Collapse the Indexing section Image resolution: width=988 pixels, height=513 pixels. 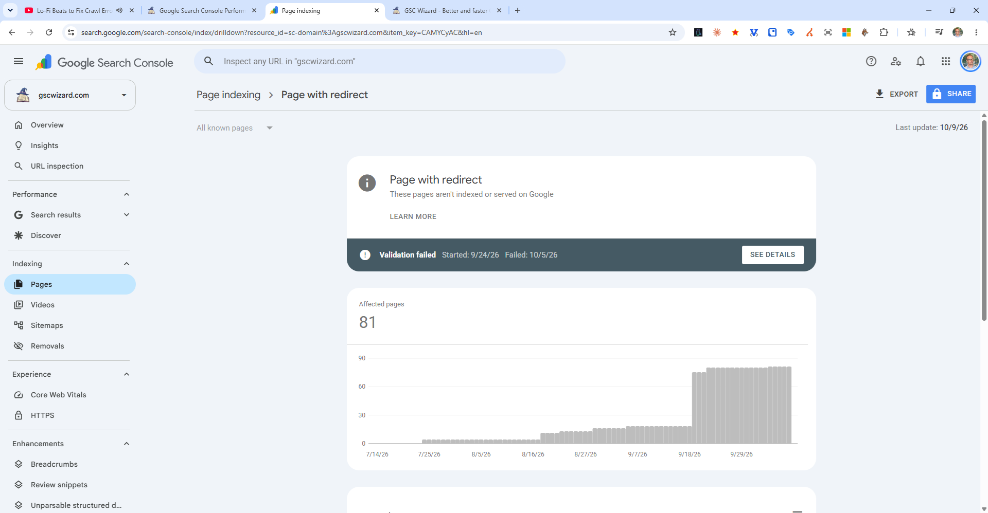click(127, 264)
